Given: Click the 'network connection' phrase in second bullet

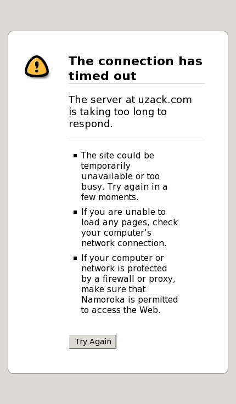Looking at the screenshot, I should (x=124, y=243).
